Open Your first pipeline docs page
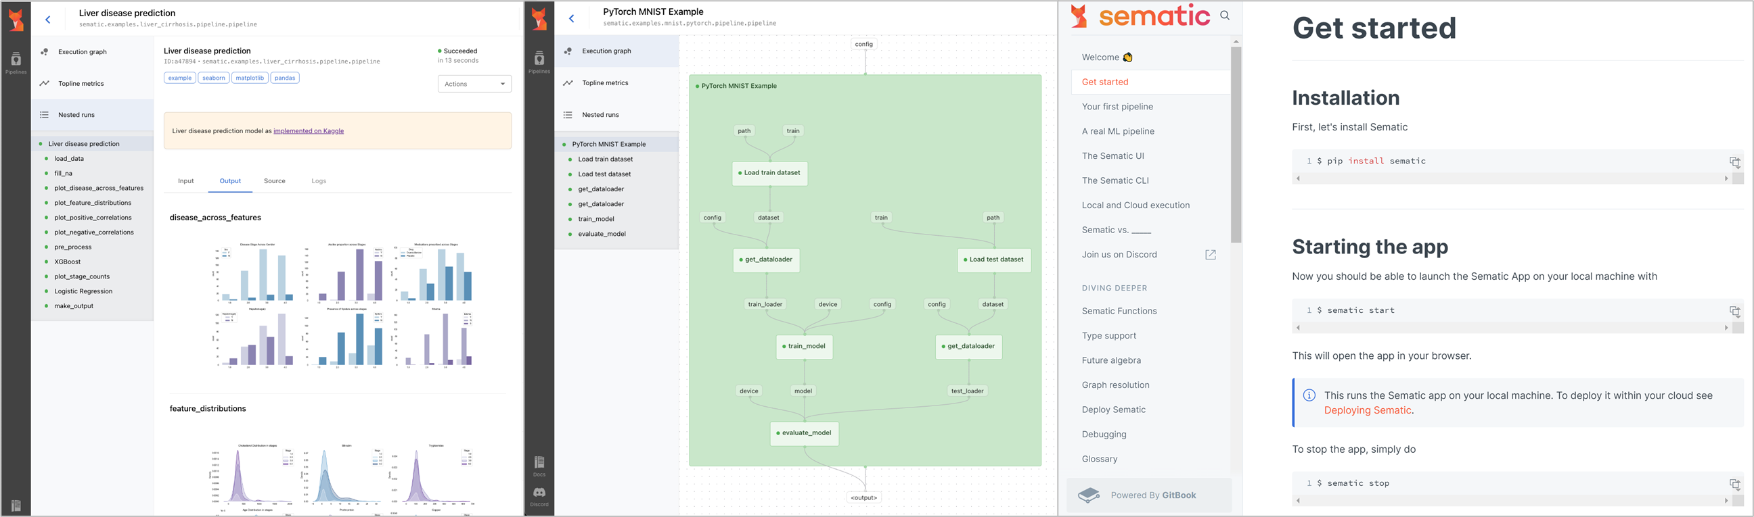Viewport: 1754px width, 517px height. [x=1150, y=107]
